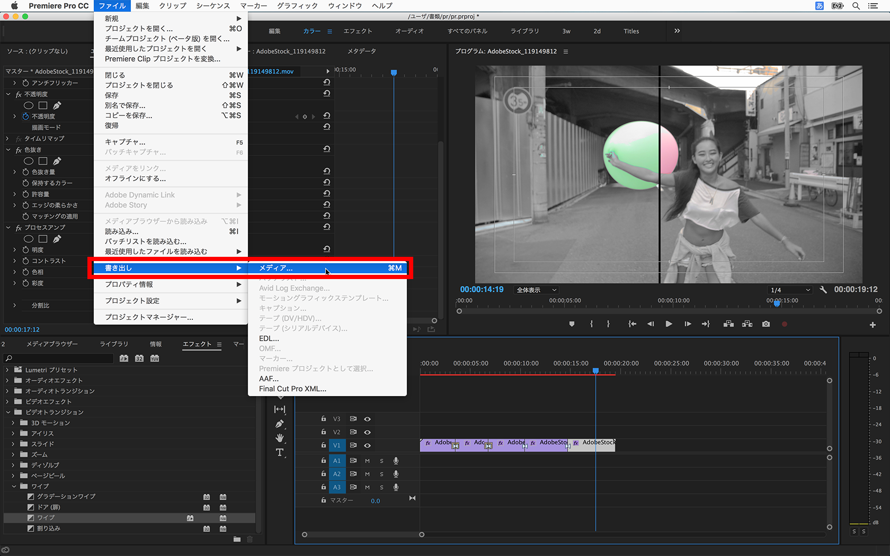Select the Hand tool

coord(280,438)
